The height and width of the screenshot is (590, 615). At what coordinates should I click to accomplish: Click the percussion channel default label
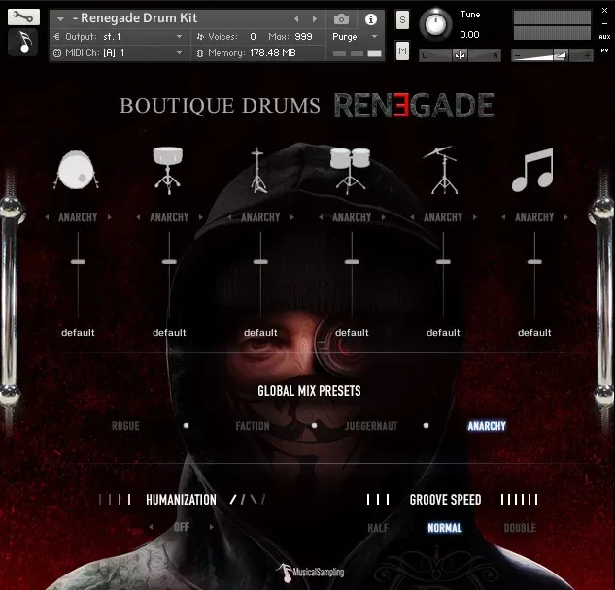point(534,333)
